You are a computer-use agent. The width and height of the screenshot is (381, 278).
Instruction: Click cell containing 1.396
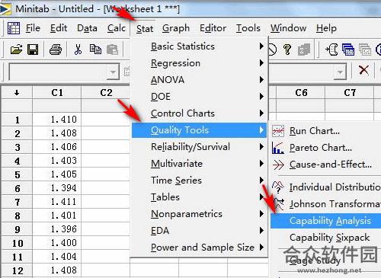(57, 229)
